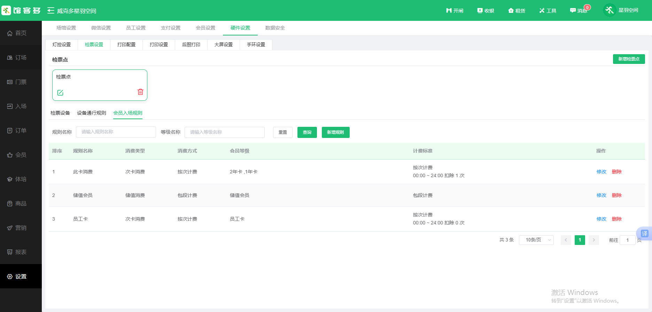Open 会员 section in left sidebar
The width and height of the screenshot is (652, 312).
point(21,155)
